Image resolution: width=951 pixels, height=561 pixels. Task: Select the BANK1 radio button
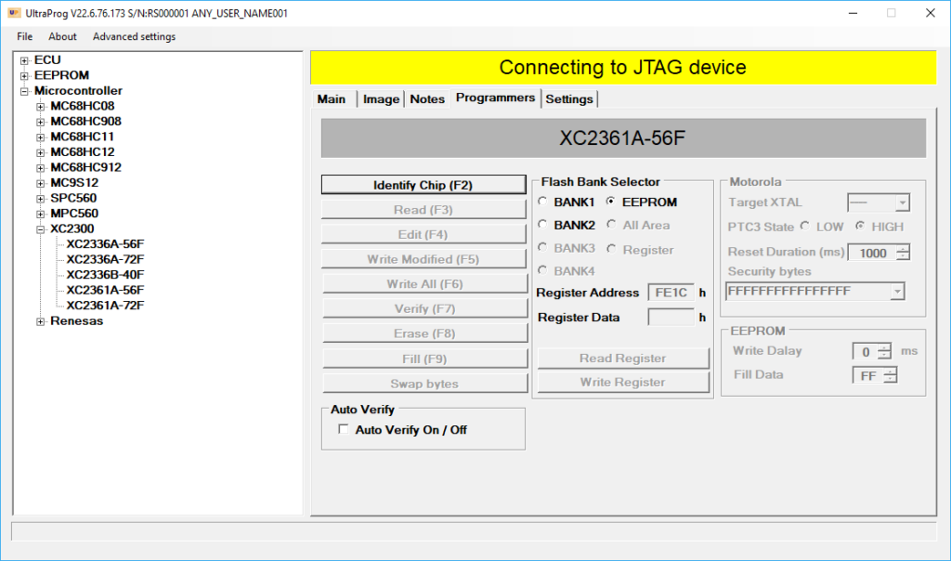point(543,202)
